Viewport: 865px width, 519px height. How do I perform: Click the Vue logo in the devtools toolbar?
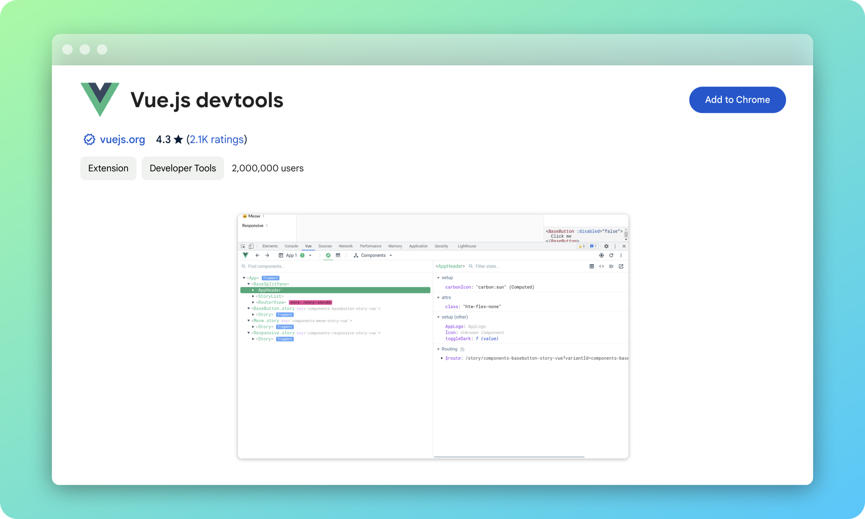(245, 255)
